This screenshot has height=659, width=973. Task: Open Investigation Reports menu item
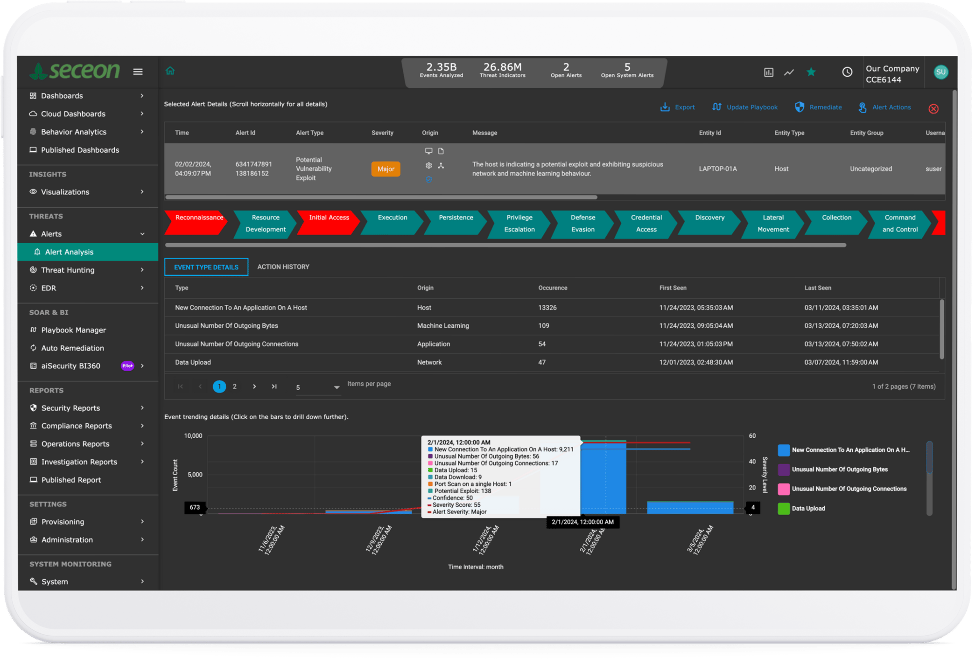click(x=79, y=462)
